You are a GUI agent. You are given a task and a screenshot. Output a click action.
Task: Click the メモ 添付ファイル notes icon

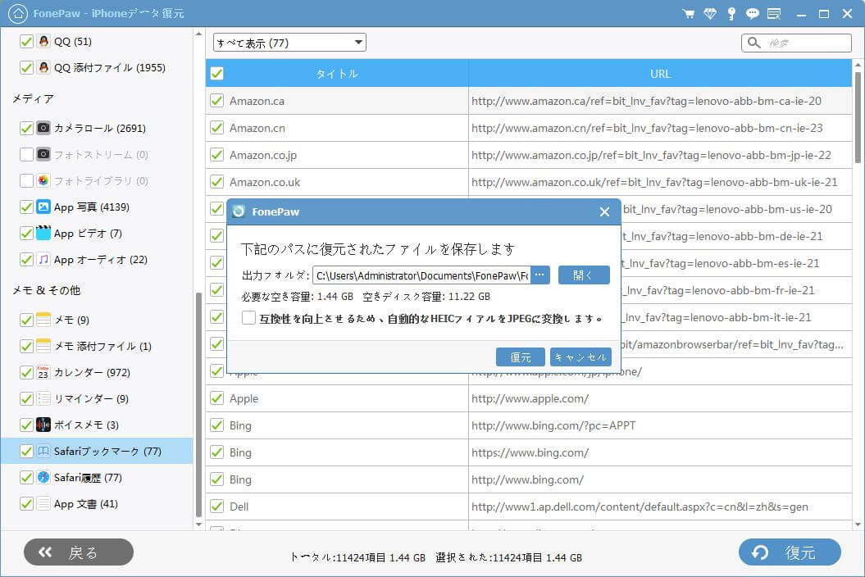pos(43,346)
